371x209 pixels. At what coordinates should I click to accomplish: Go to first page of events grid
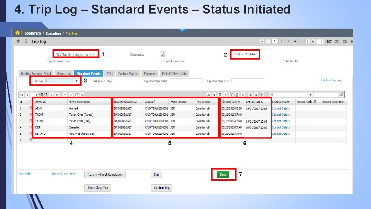tap(22, 95)
